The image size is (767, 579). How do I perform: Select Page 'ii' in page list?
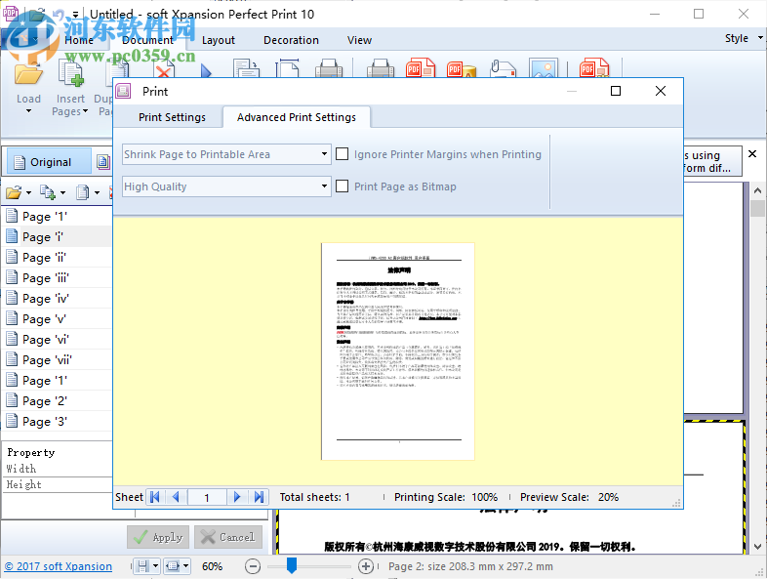point(59,258)
